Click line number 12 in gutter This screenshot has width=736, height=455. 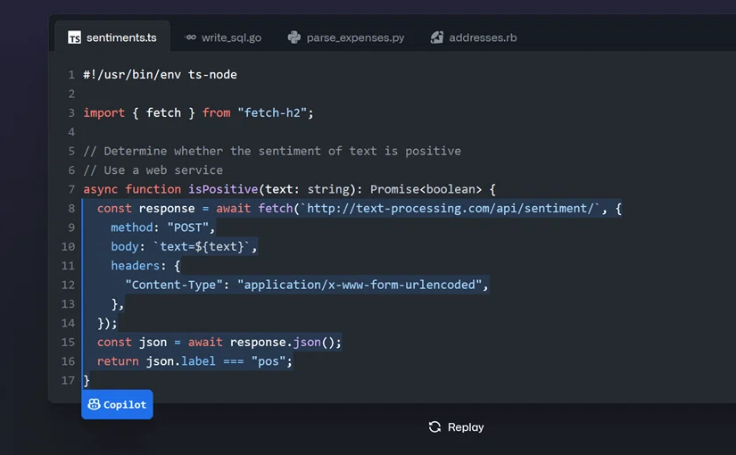click(x=68, y=285)
